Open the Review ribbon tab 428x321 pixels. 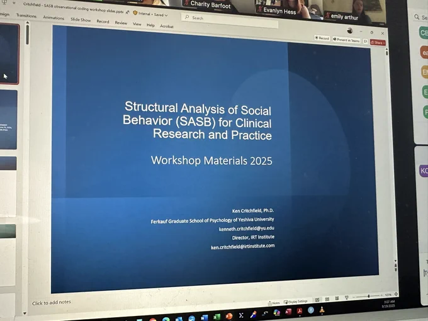tap(121, 23)
